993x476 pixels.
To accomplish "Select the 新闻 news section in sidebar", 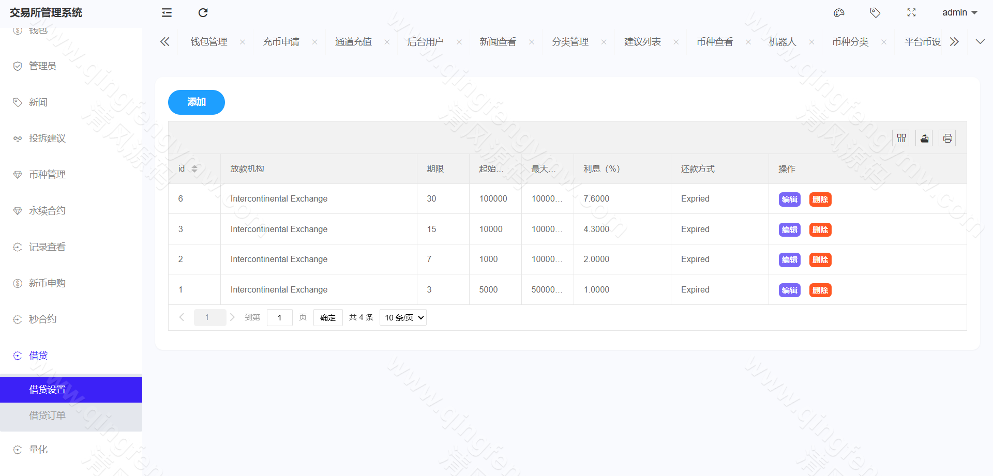I will click(x=38, y=102).
